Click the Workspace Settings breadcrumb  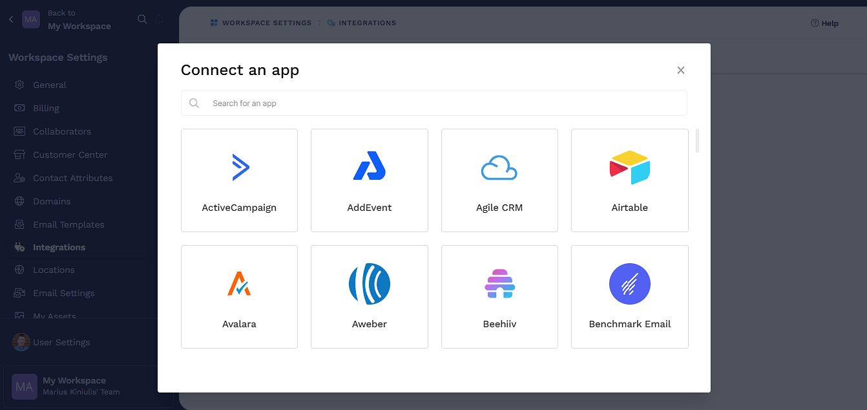click(261, 23)
